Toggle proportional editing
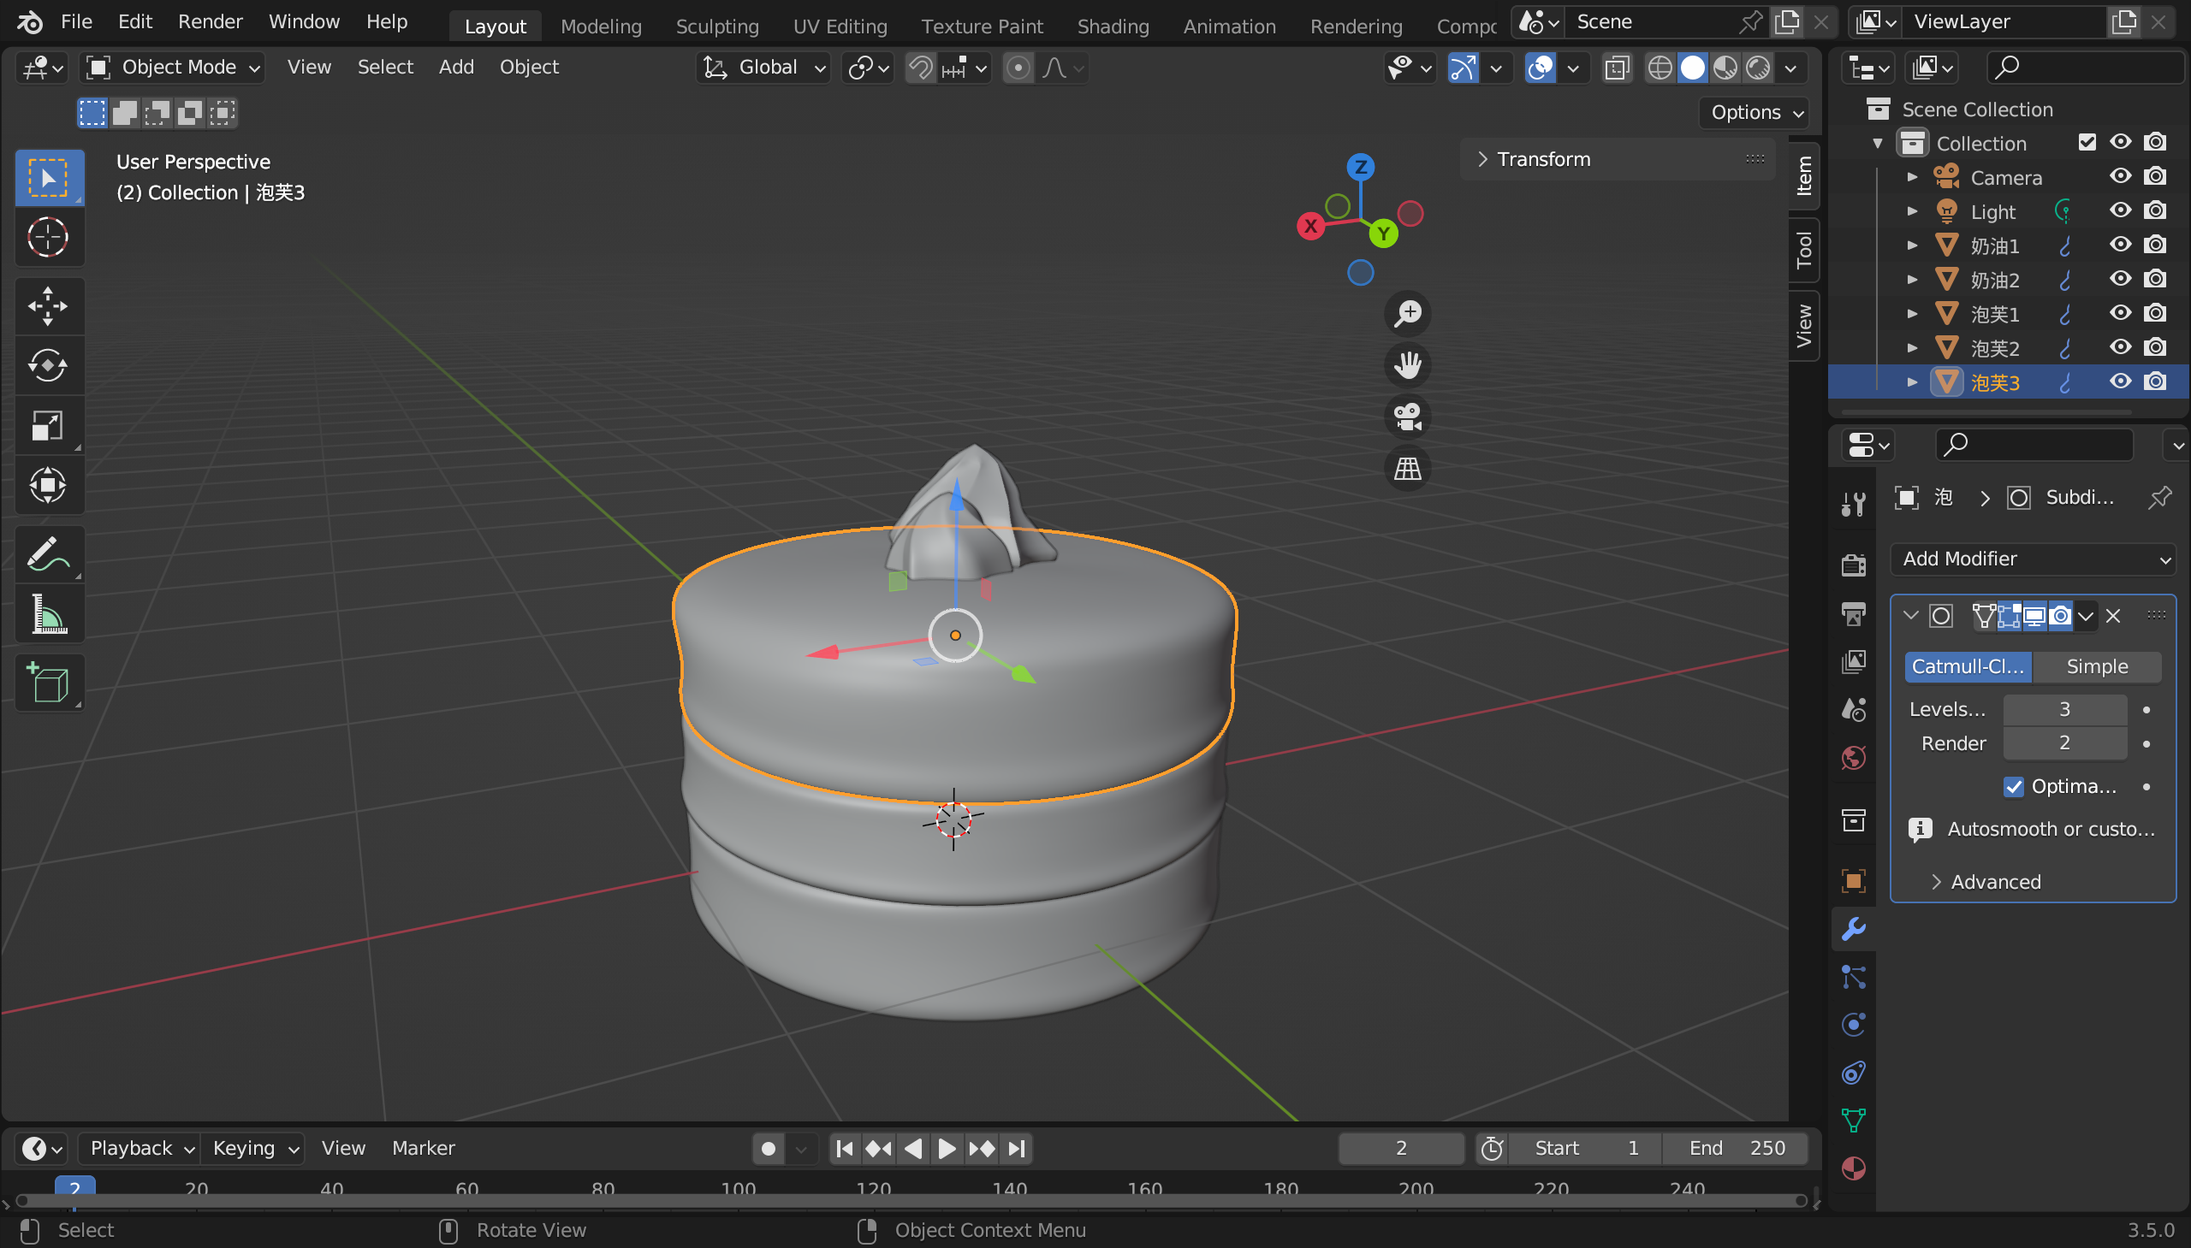This screenshot has height=1248, width=2191. point(1018,68)
